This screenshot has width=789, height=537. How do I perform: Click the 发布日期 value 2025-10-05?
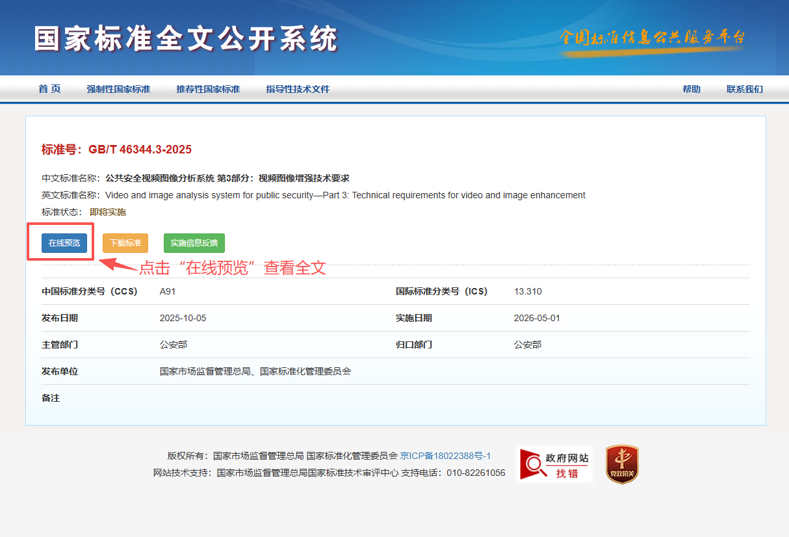point(183,318)
